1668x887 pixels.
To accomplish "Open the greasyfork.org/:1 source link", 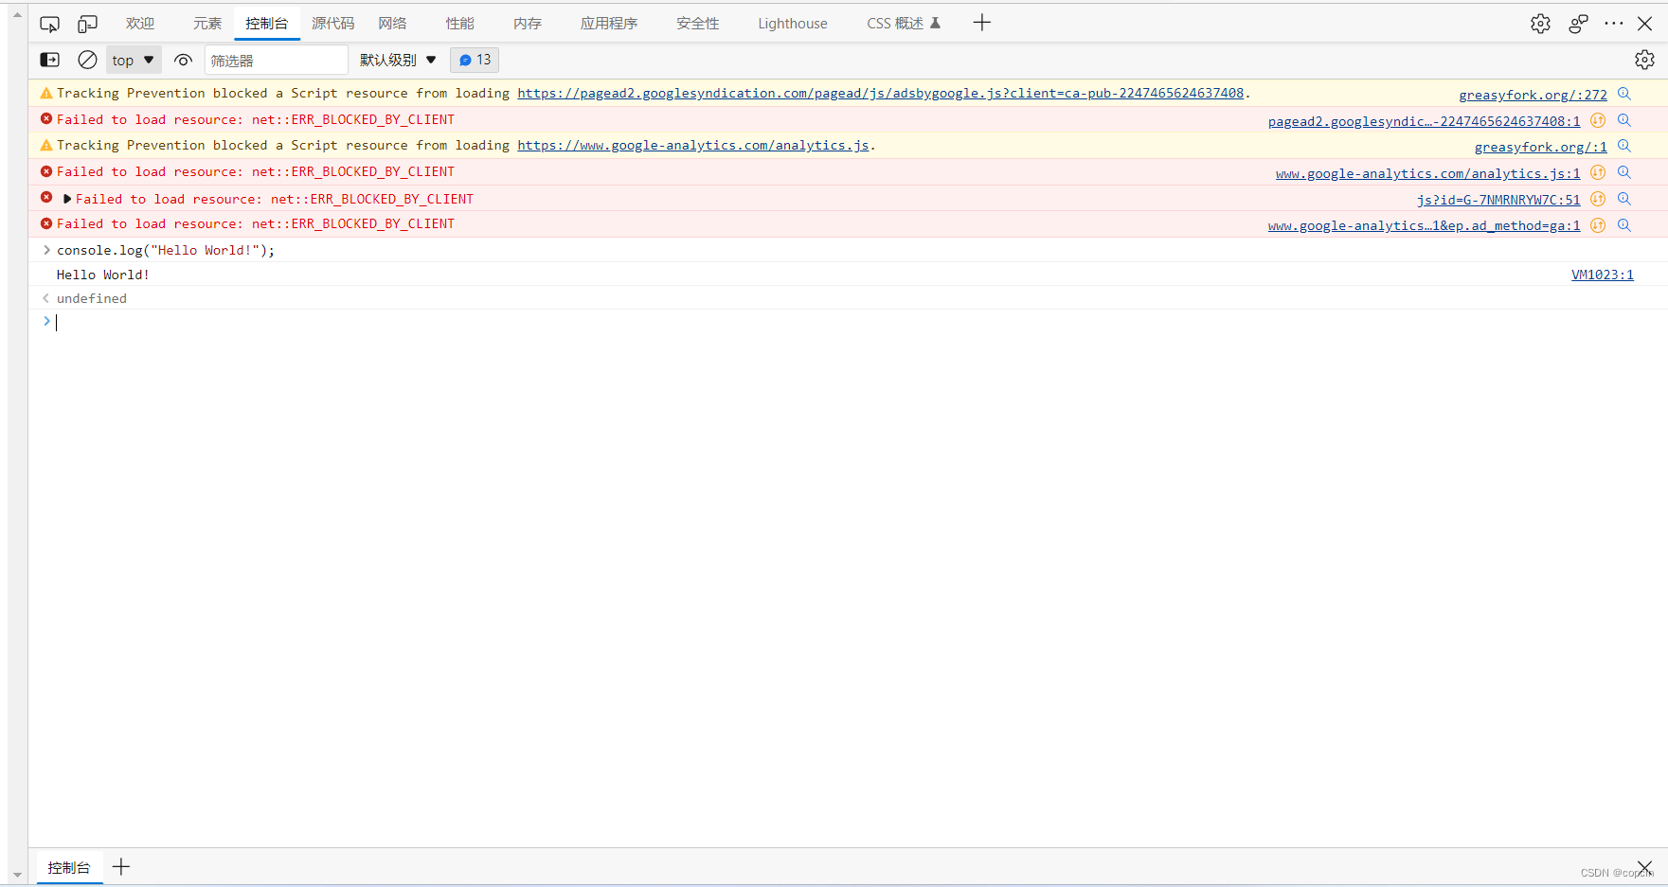I will tap(1540, 147).
